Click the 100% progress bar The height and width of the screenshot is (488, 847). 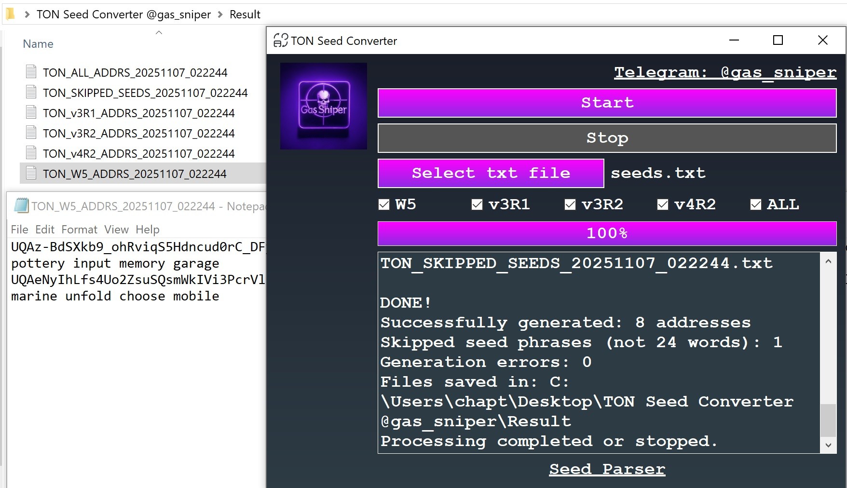point(607,233)
